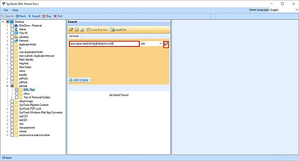The width and height of the screenshot is (299, 161).
Task: Toggle Auto Preview in Search toolbar
Action: click(x=97, y=30)
